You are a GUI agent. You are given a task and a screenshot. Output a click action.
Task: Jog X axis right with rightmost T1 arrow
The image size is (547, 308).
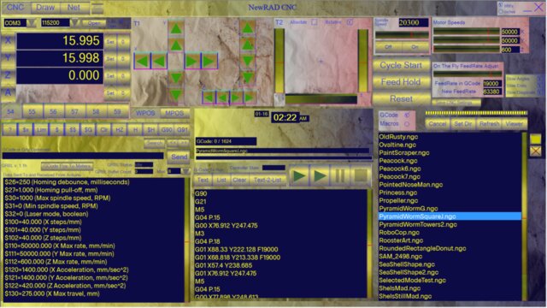(x=209, y=62)
